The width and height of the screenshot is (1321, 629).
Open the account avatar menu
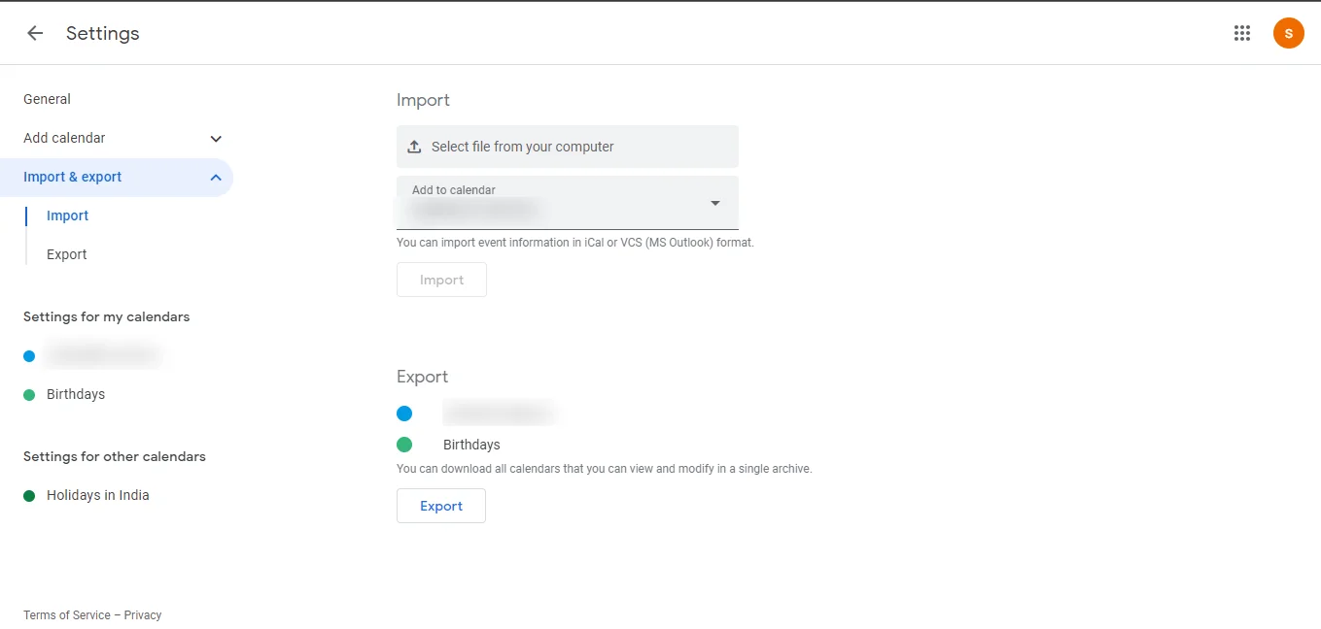pyautogui.click(x=1289, y=33)
